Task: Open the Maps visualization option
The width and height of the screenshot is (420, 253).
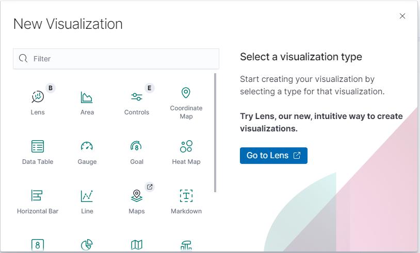Action: coord(137,200)
